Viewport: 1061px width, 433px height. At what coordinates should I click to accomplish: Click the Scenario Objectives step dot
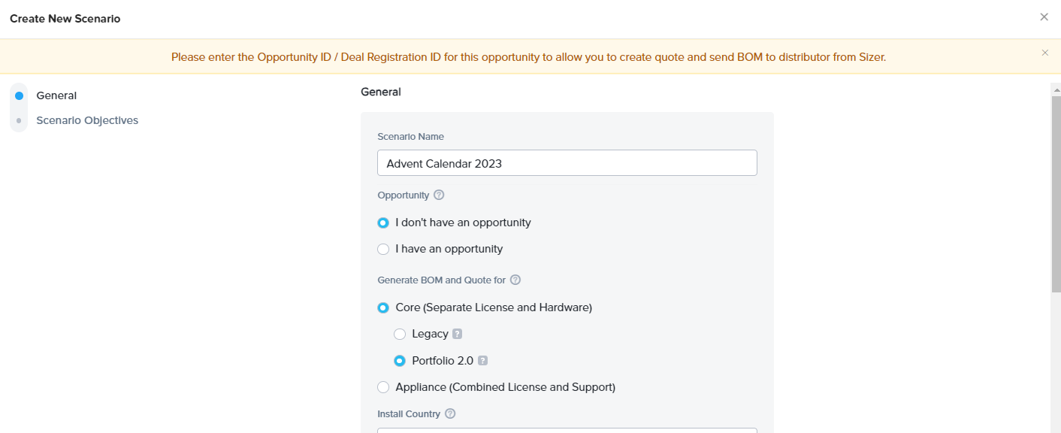coord(19,120)
